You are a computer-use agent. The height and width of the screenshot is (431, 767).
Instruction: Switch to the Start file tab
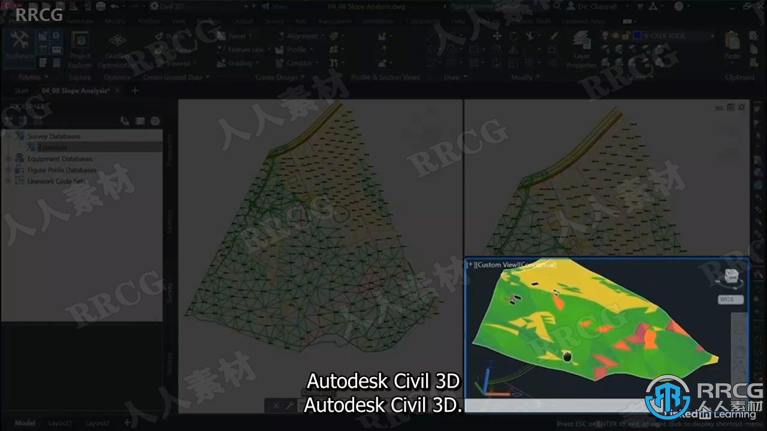point(22,91)
